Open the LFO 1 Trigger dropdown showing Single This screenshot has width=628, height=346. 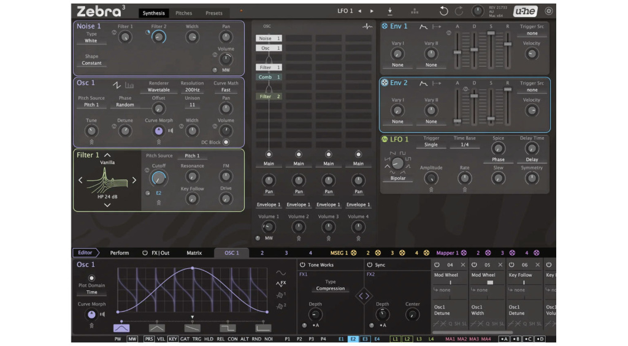(431, 145)
